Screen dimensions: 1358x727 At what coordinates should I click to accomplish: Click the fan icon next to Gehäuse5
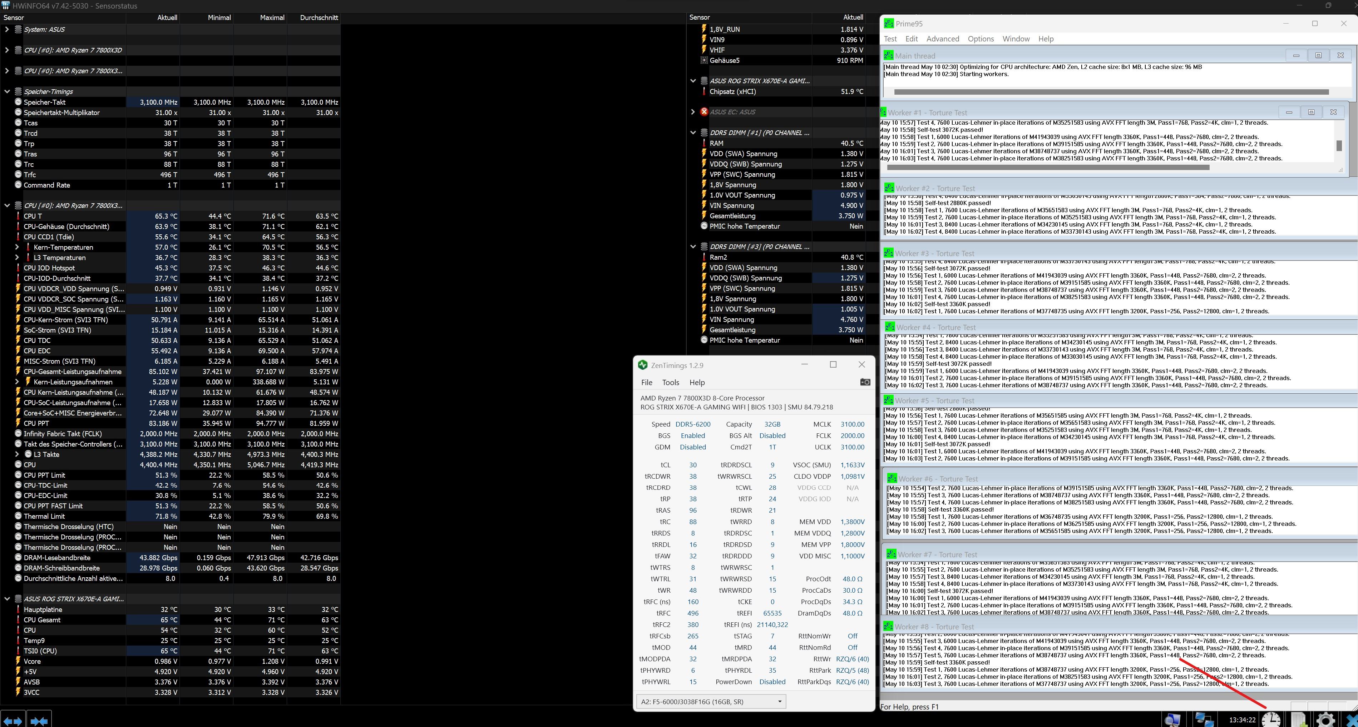(x=704, y=60)
